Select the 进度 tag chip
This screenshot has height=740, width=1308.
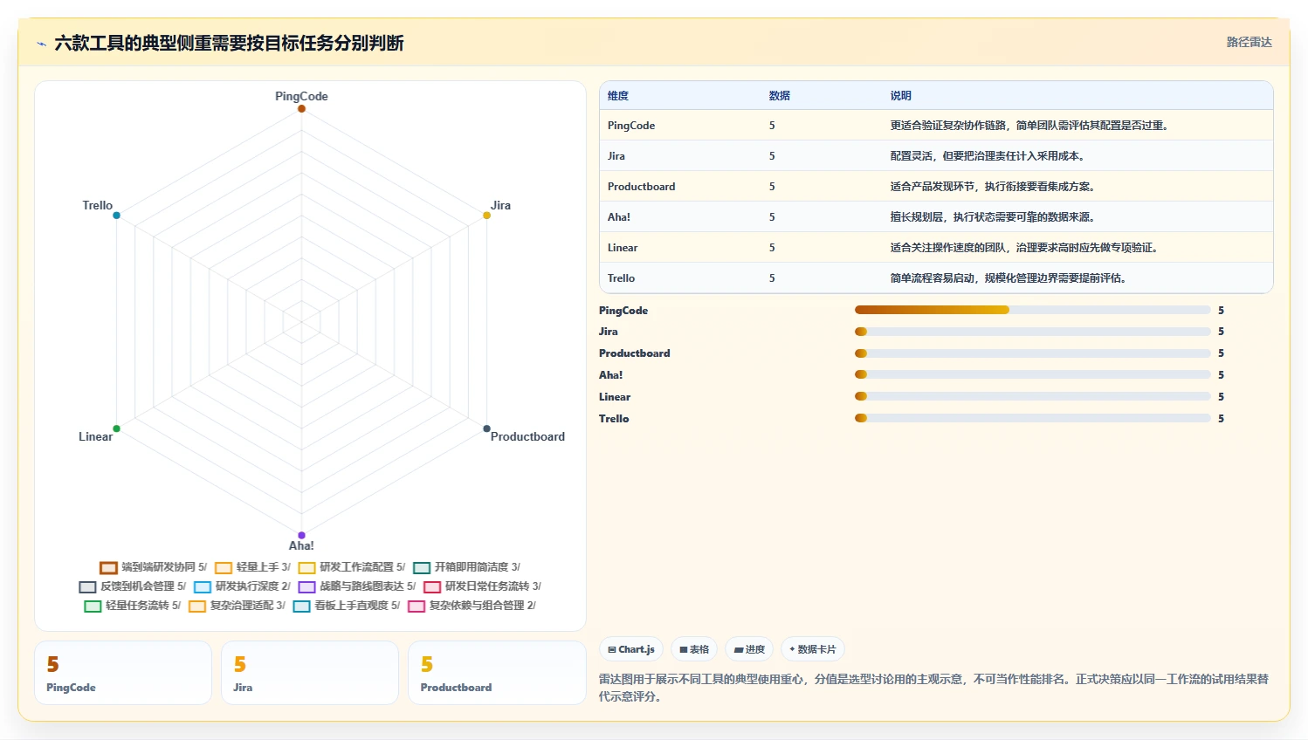749,649
